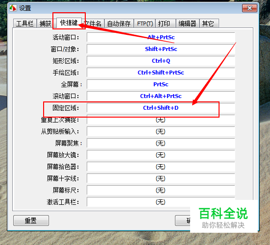The image size is (270, 245).
Task: Edit the 矩形区域 Ctrl+Q hotkey field
Action: point(161,61)
